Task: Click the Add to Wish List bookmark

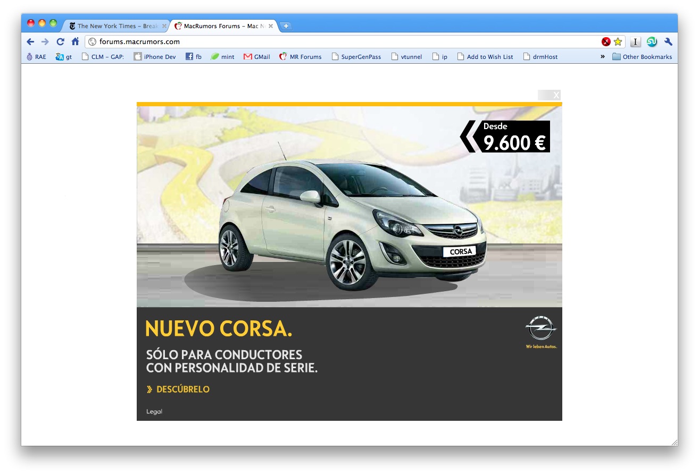Action: point(485,57)
